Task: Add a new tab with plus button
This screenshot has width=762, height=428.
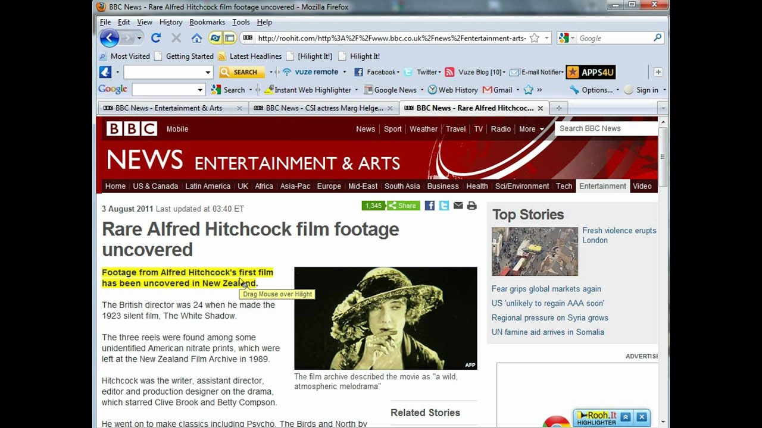Action: (x=558, y=108)
